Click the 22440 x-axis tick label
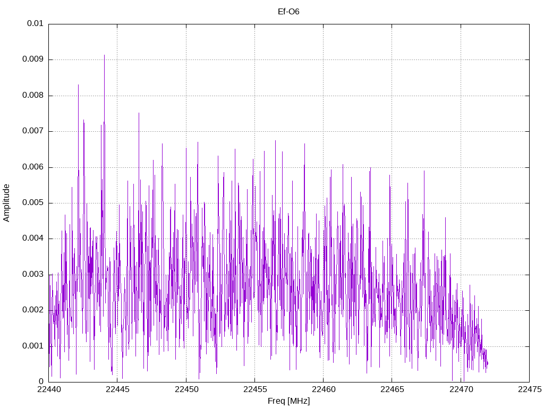Viewport: 544px width, 408px height. point(49,389)
